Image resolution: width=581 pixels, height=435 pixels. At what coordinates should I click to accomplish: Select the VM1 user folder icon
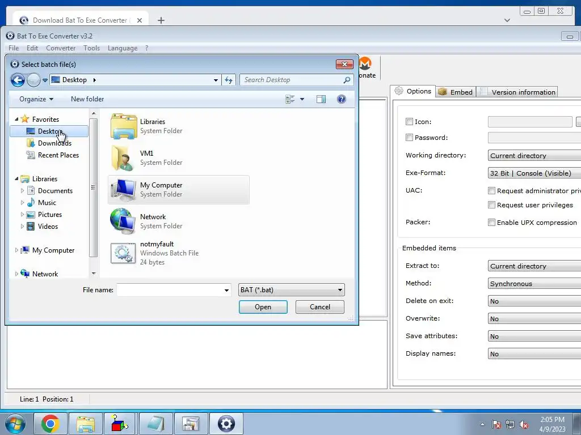(123, 158)
